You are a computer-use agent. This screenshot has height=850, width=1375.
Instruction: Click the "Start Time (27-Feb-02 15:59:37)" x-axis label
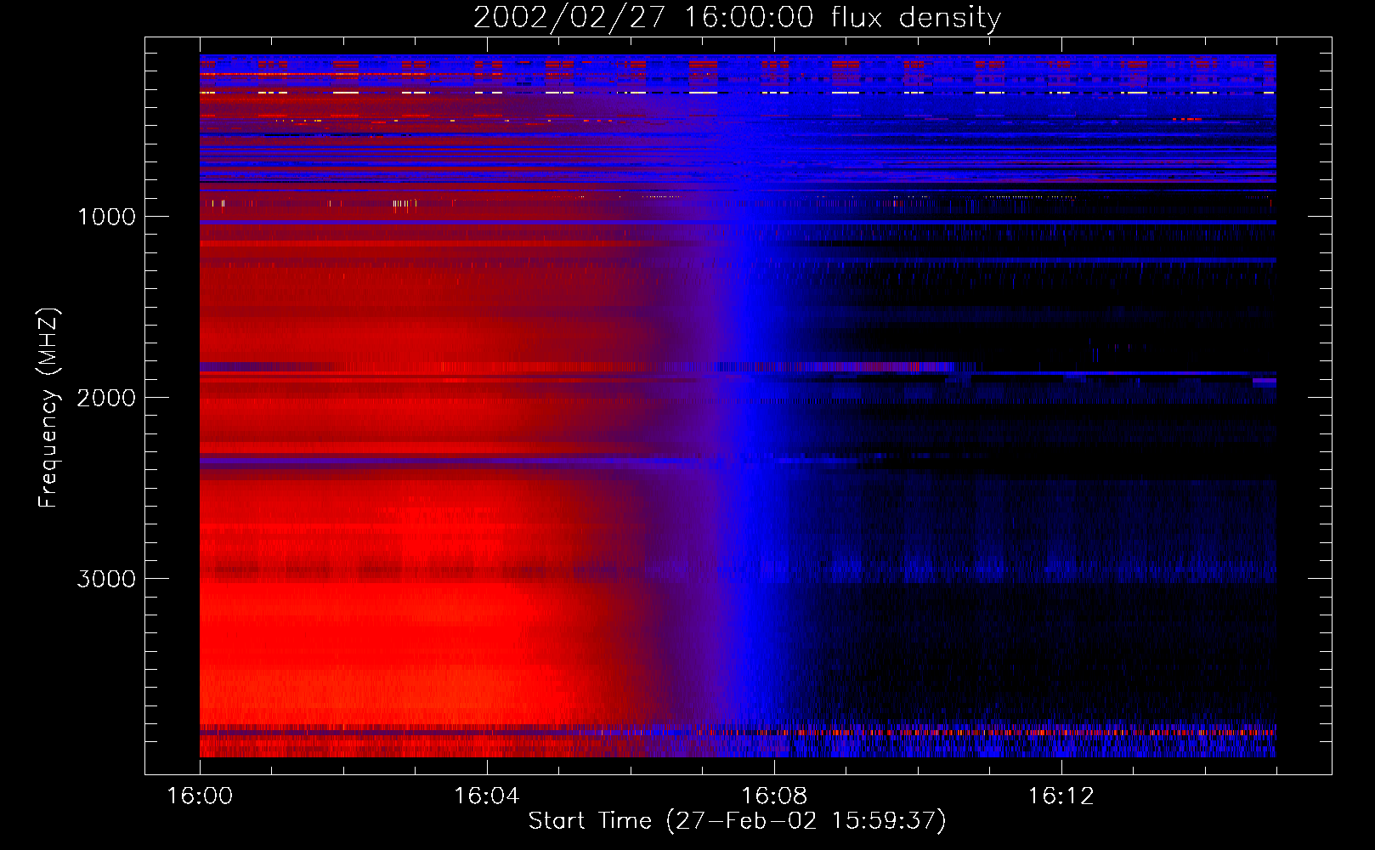coord(737,821)
